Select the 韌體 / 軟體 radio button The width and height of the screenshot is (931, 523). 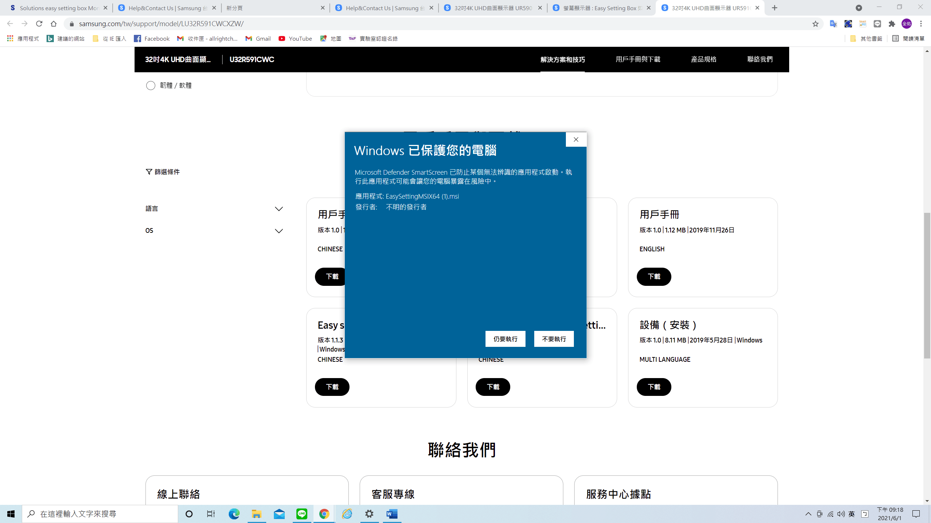pyautogui.click(x=151, y=85)
